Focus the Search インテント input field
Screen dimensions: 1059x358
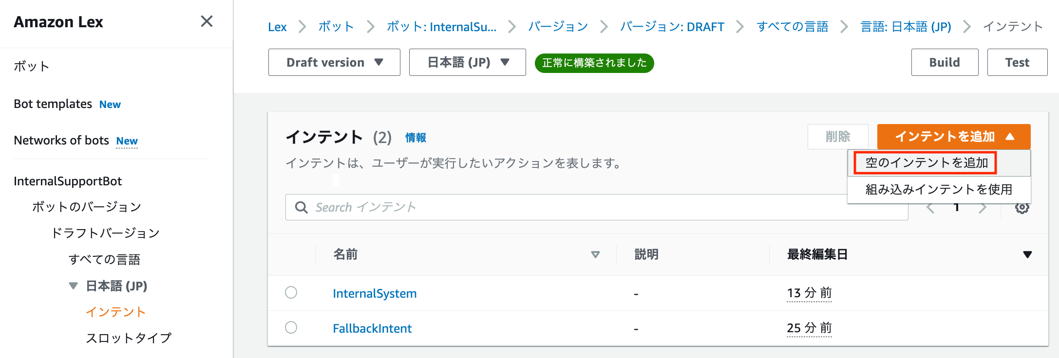[597, 207]
